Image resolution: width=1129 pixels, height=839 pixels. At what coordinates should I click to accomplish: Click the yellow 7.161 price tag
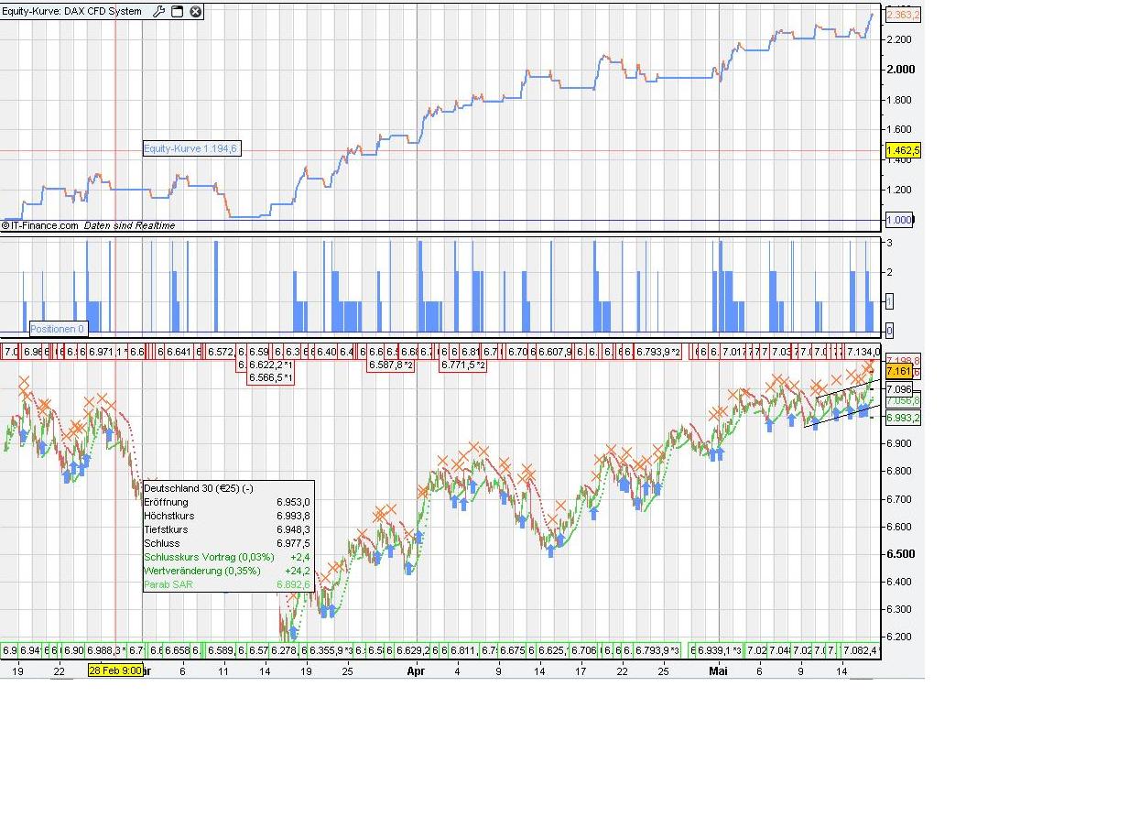point(898,371)
